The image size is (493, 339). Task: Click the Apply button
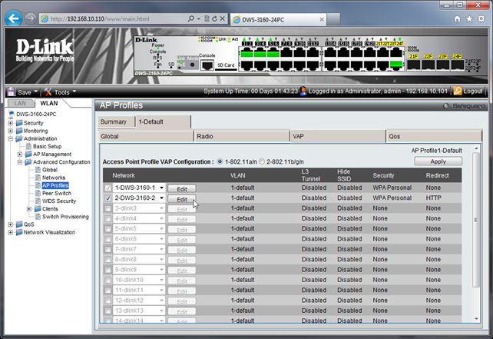click(438, 162)
